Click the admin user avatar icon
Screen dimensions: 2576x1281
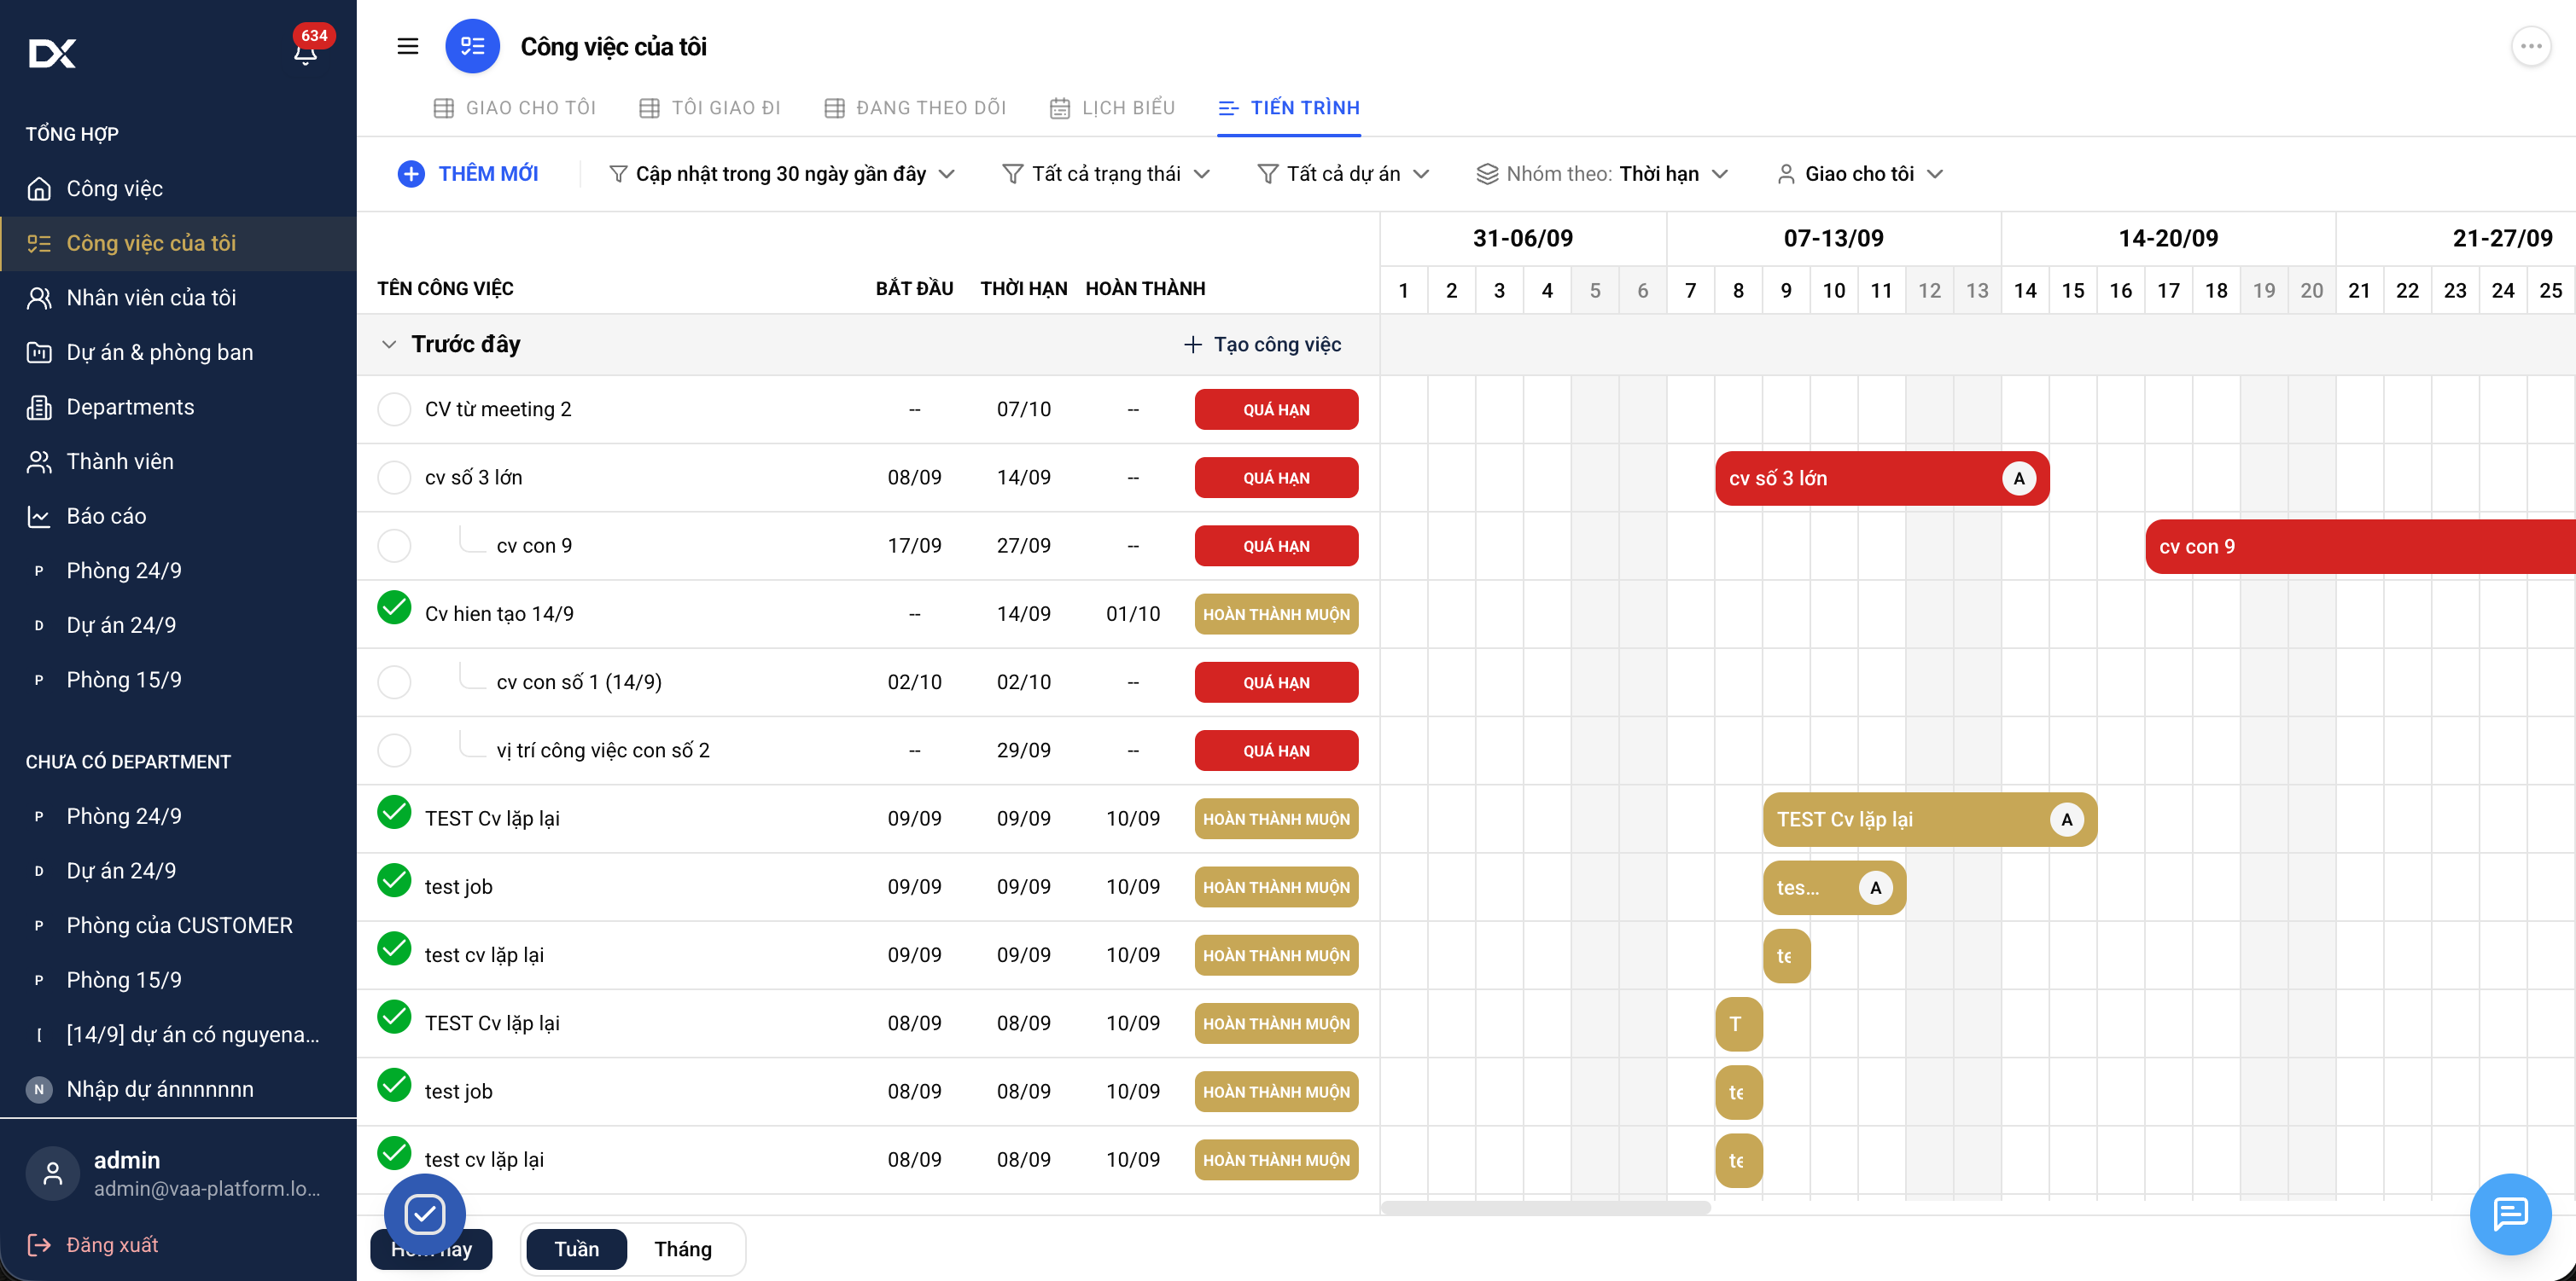pyautogui.click(x=53, y=1173)
